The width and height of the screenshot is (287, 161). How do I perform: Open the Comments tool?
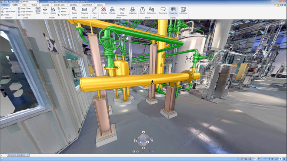coord(163,10)
